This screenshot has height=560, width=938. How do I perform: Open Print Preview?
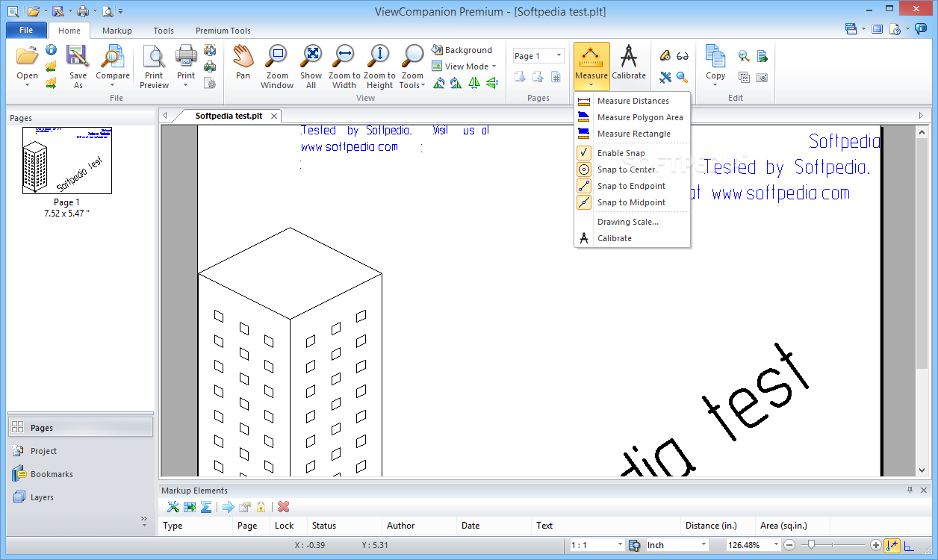[154, 66]
